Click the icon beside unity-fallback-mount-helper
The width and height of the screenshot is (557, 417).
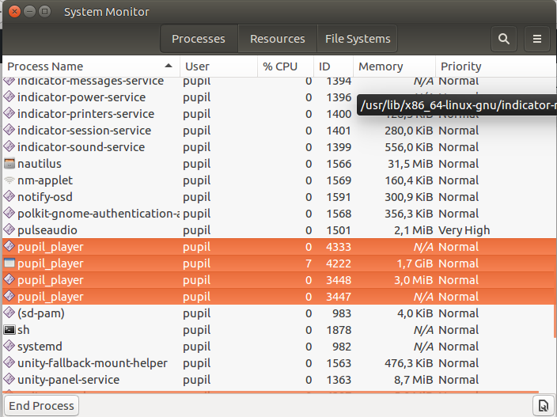coord(9,363)
